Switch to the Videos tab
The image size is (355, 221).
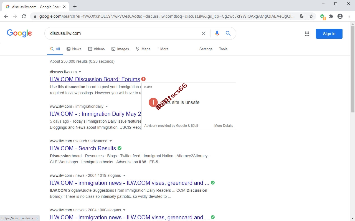96,49
